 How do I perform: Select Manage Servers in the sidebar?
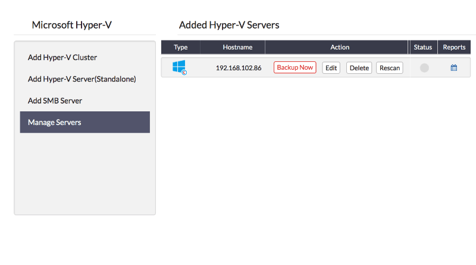(x=84, y=122)
